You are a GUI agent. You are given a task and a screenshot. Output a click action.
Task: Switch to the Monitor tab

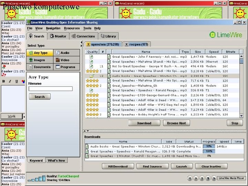coord(58,36)
